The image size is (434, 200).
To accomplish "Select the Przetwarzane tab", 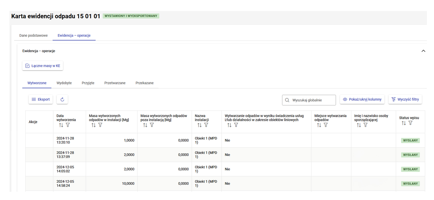I will point(115,83).
